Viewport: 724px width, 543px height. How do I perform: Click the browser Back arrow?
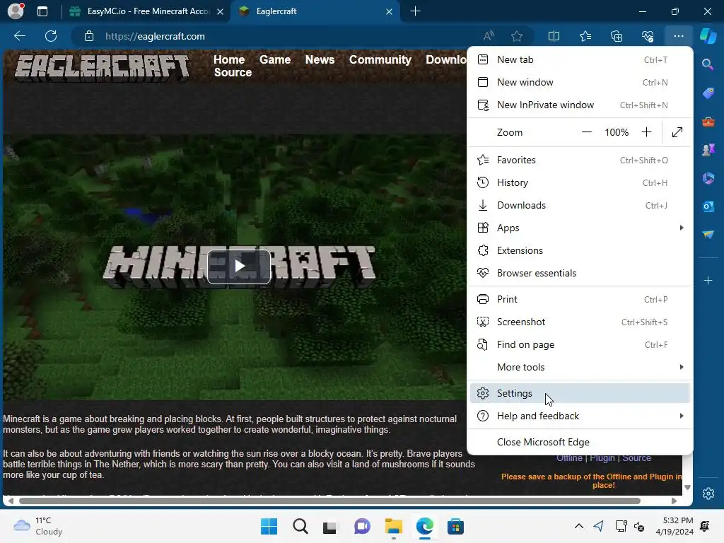coord(20,36)
